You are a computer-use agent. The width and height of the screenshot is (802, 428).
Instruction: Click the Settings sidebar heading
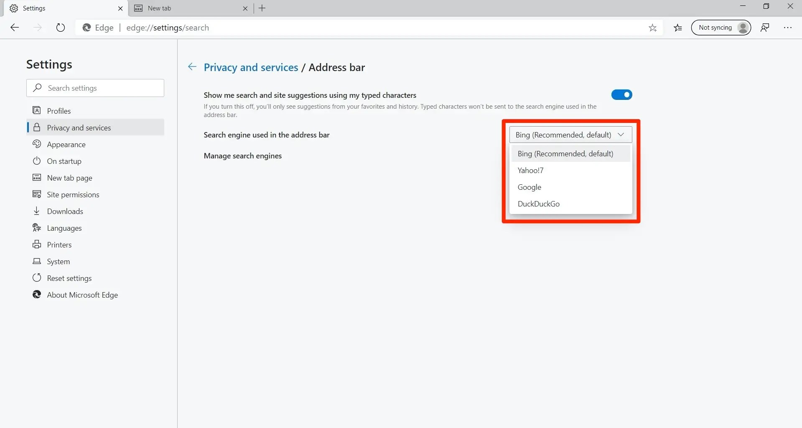[x=49, y=64]
